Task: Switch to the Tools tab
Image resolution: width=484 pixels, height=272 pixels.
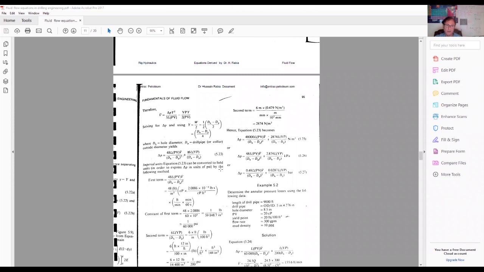Action: pos(26,20)
